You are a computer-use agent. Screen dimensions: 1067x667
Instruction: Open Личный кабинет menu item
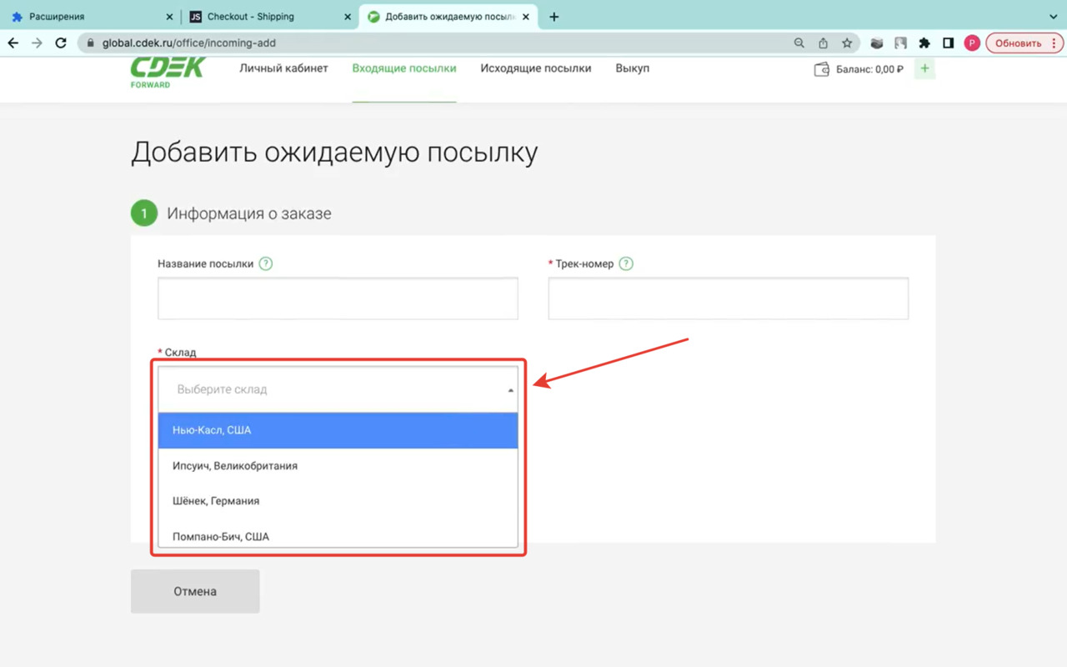tap(283, 68)
